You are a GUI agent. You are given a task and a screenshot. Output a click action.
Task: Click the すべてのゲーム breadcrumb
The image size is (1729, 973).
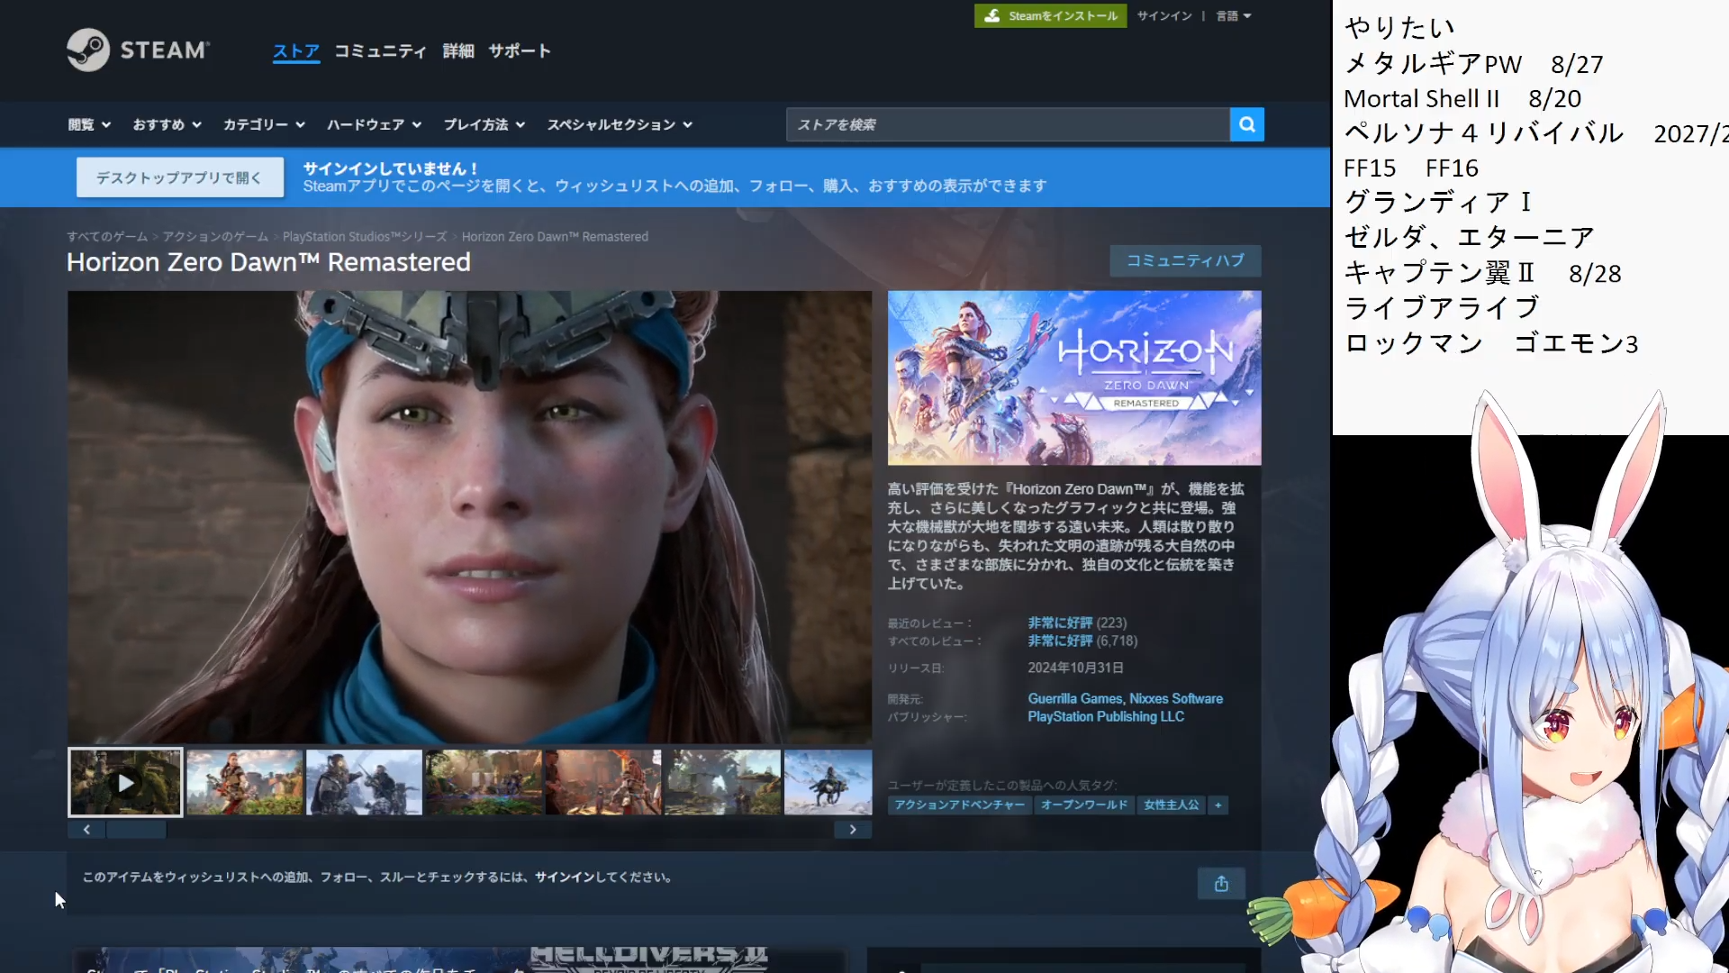pyautogui.click(x=107, y=237)
